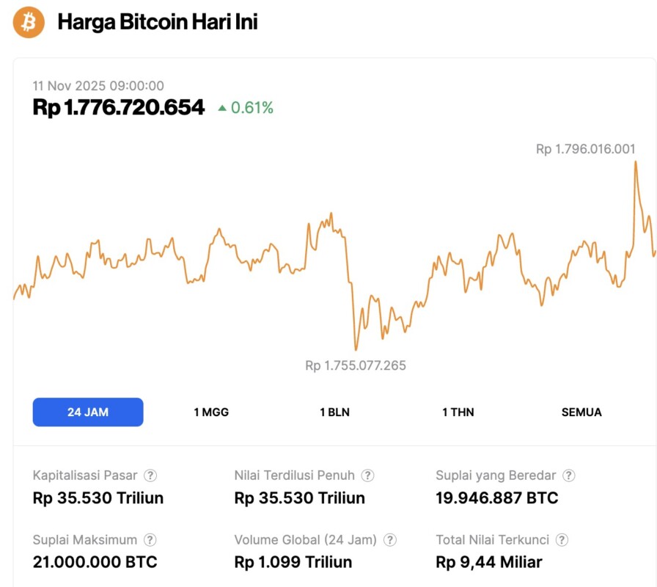The image size is (657, 587).
Task: Click help icon beside Total Nilai Terkunci
Action: (562, 540)
